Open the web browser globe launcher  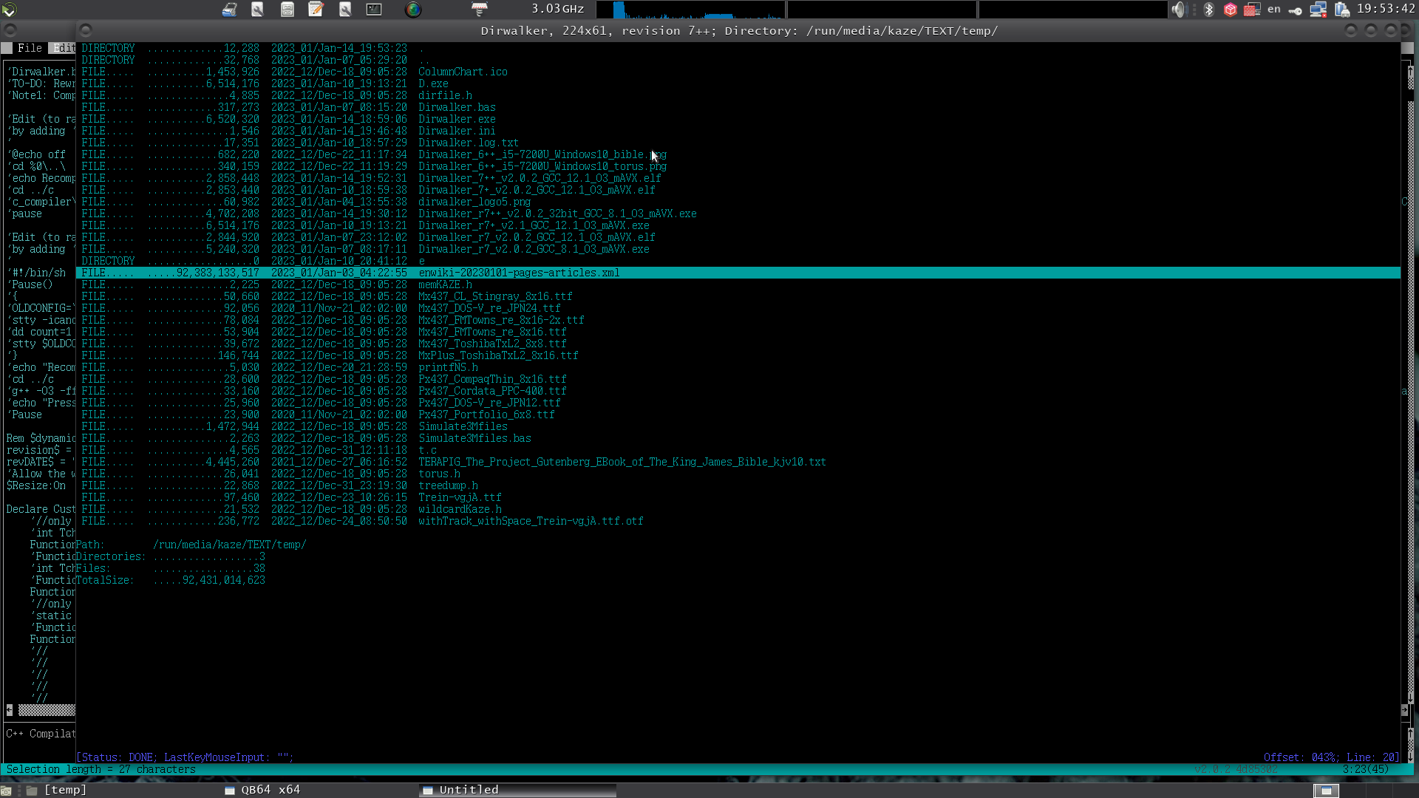tap(413, 10)
